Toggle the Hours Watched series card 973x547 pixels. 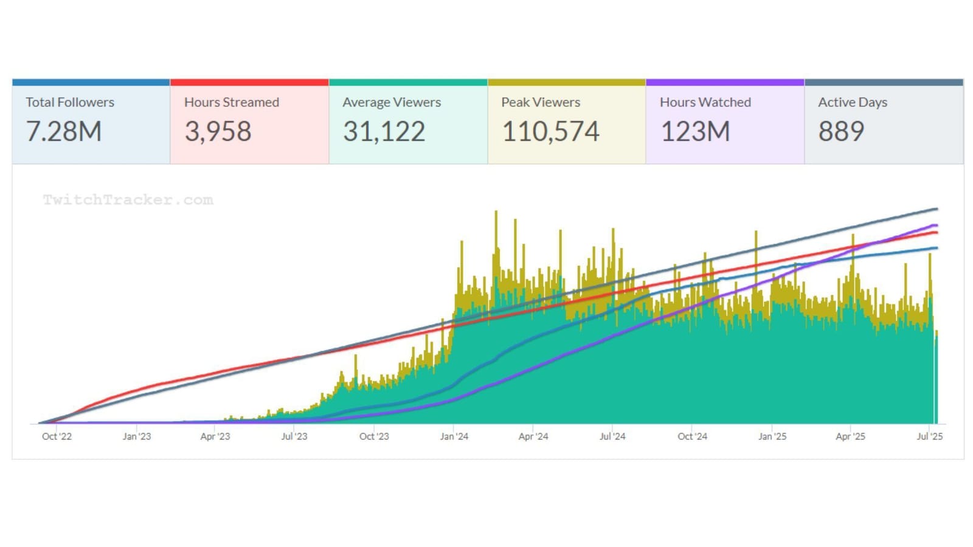[x=725, y=122]
